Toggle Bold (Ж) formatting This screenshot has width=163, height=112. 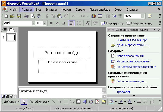click(51, 23)
